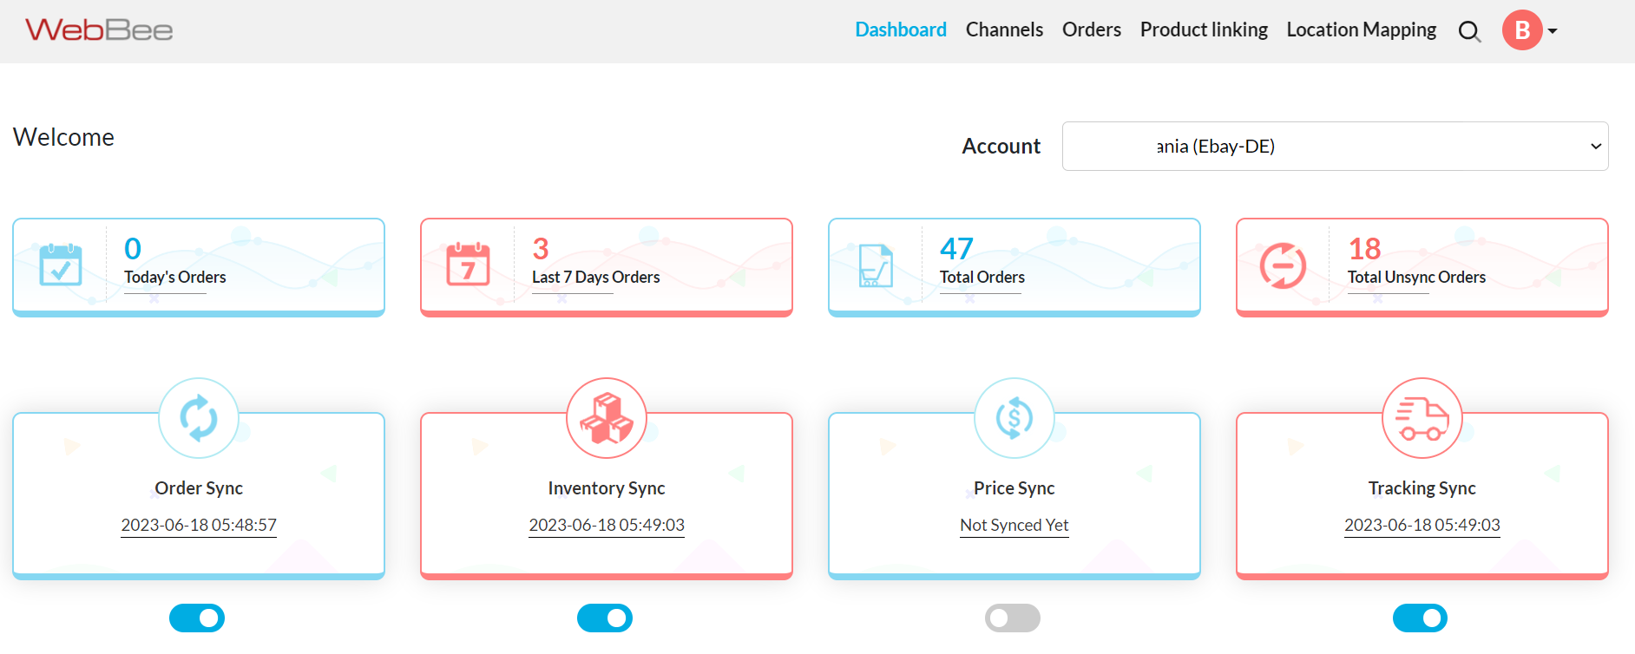Click the Total Unsync Orders icon
This screenshot has height=654, width=1635.
tap(1283, 265)
